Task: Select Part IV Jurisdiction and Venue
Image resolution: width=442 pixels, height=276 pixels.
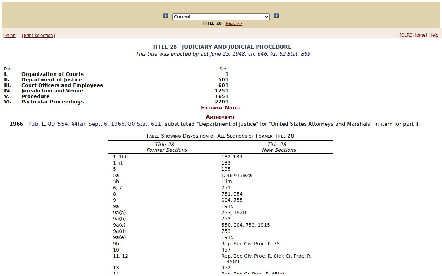Action: (x=52, y=91)
